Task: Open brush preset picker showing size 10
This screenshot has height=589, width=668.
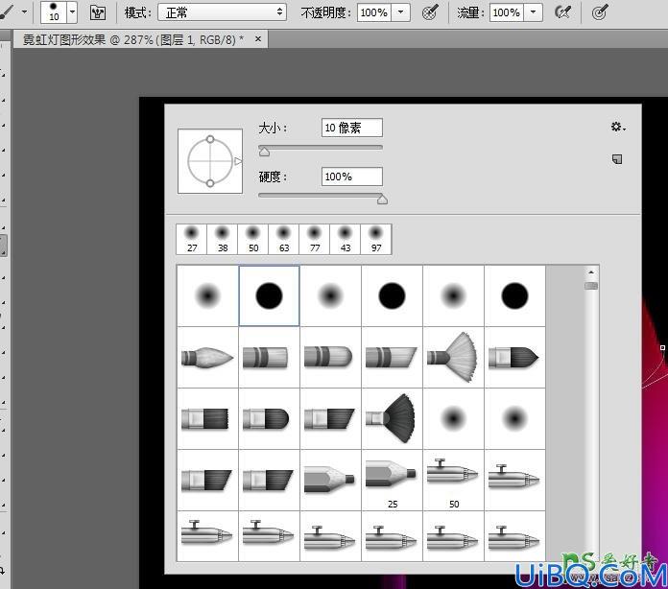Action: tap(59, 12)
